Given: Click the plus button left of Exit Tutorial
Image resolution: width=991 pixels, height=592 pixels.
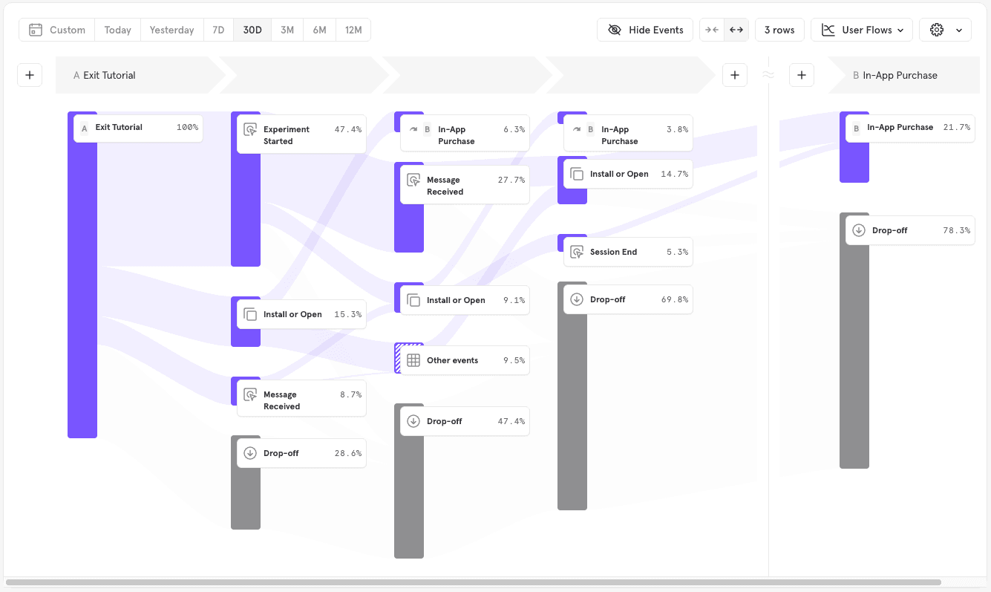Looking at the screenshot, I should [30, 75].
